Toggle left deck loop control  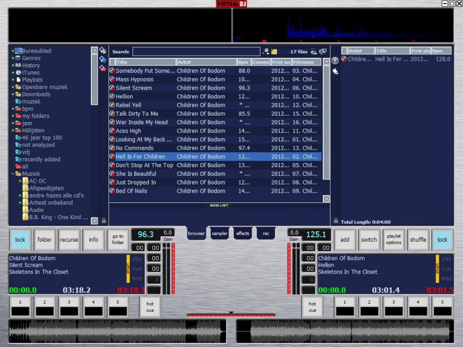[137, 278]
